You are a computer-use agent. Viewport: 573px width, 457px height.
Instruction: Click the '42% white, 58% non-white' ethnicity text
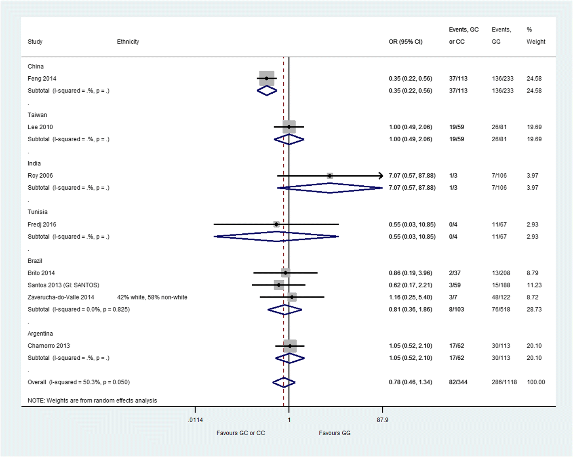click(152, 297)
